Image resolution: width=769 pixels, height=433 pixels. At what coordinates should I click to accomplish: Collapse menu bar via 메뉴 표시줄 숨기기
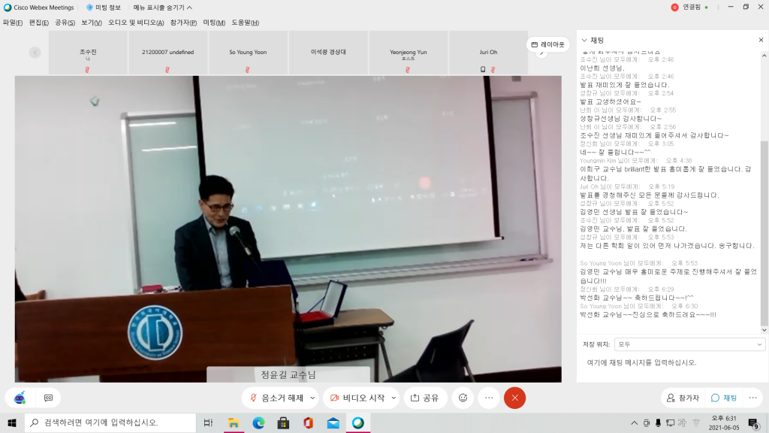[163, 8]
